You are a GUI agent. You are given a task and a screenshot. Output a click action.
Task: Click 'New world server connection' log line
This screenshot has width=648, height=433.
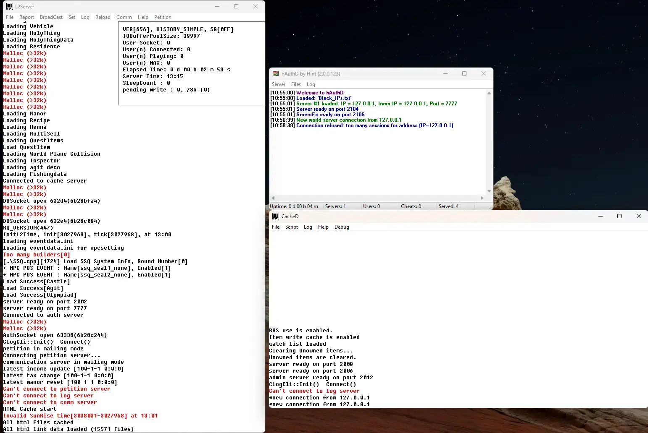[336, 120]
